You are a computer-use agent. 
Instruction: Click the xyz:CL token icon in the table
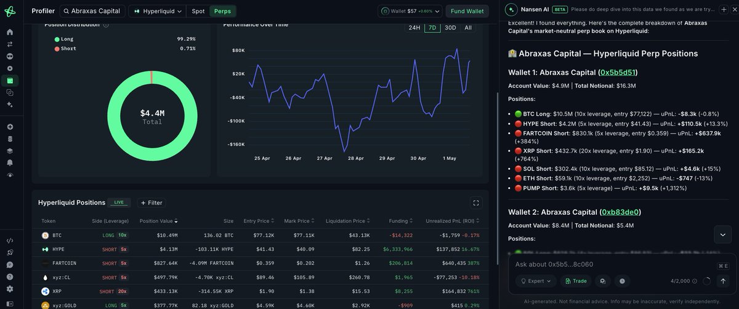pyautogui.click(x=44, y=277)
